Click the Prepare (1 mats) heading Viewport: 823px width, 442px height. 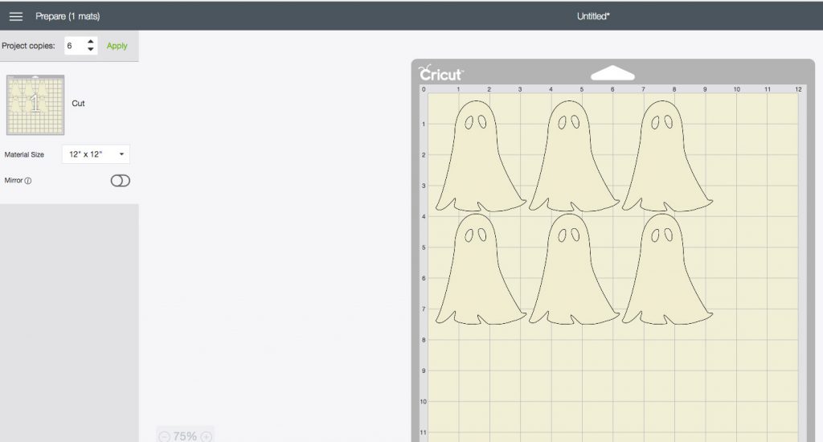[68, 16]
